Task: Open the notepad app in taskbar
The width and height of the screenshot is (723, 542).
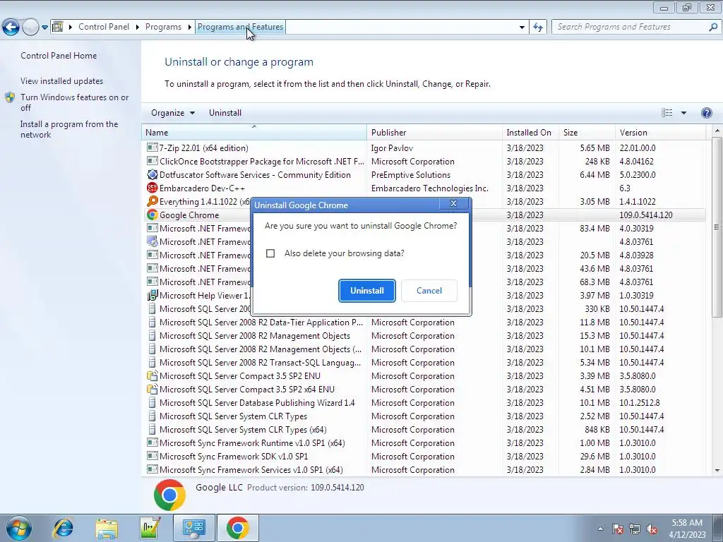Action: click(x=150, y=528)
